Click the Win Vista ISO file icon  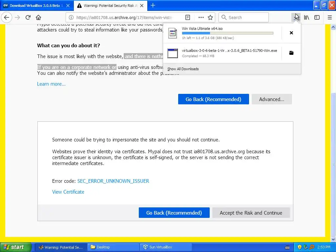click(x=173, y=33)
